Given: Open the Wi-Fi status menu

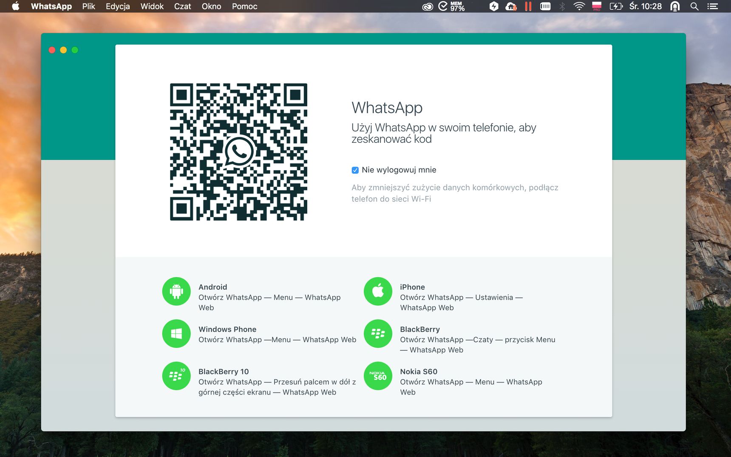Looking at the screenshot, I should (579, 6).
